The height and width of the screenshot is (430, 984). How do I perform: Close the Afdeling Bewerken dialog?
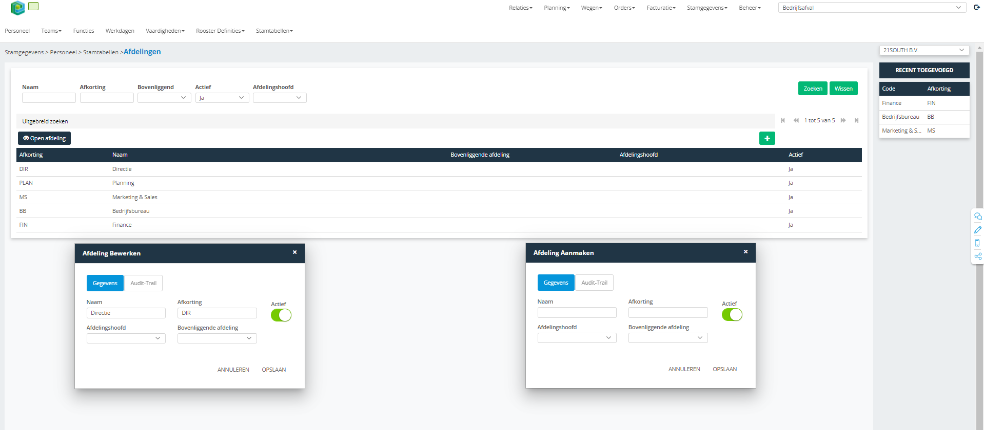pyautogui.click(x=295, y=252)
